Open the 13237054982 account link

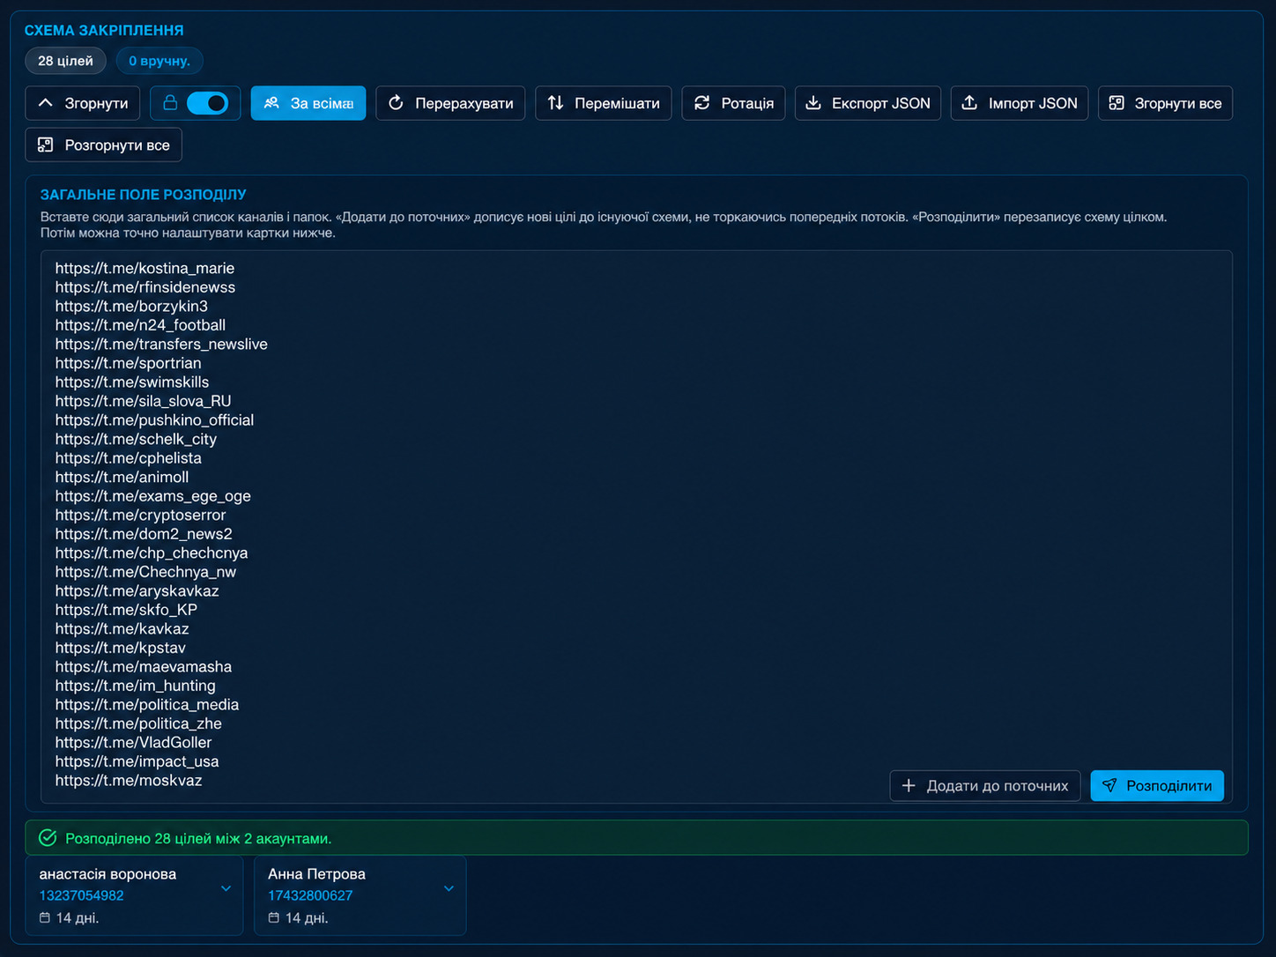pyautogui.click(x=82, y=895)
